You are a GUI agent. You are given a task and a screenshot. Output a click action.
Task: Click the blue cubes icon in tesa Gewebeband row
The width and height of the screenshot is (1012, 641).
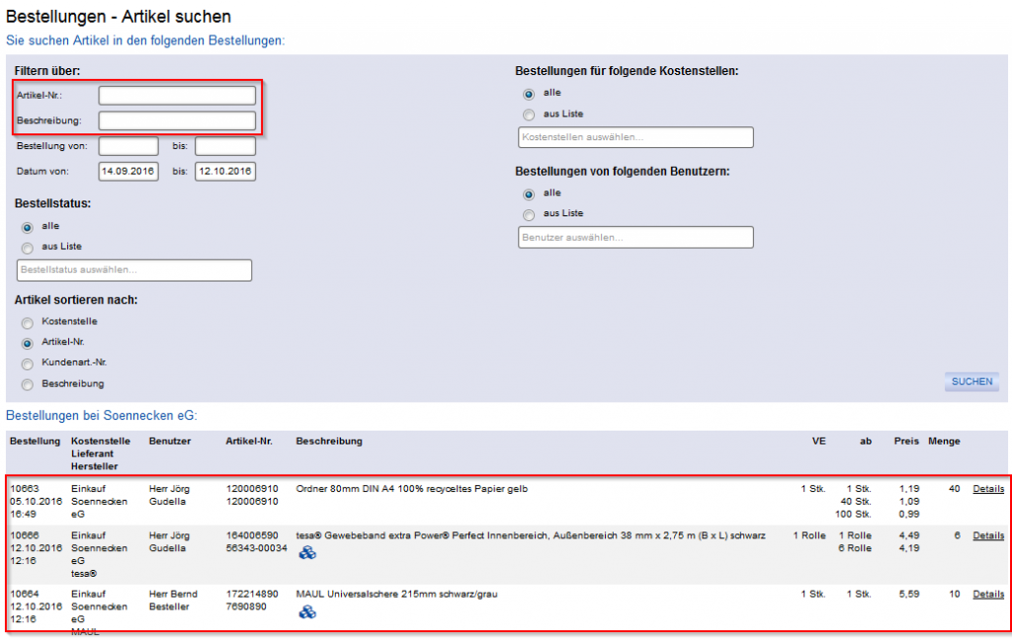307,553
